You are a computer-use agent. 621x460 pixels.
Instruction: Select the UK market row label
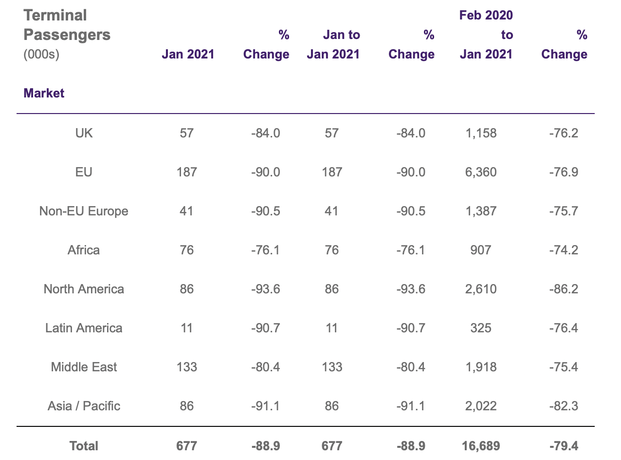(x=84, y=133)
